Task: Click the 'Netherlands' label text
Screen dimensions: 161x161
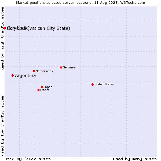Action: click(x=44, y=71)
